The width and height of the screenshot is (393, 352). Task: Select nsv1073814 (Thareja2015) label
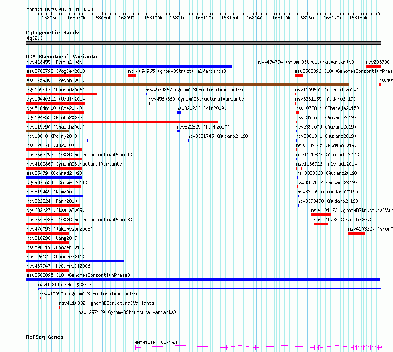[327, 108]
